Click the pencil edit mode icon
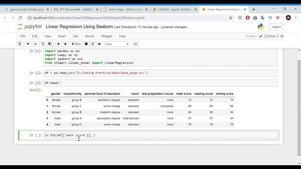The image size is (301, 169). (x=261, y=36)
